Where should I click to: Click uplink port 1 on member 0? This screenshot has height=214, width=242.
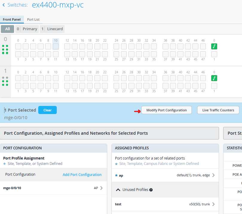click(x=214, y=54)
